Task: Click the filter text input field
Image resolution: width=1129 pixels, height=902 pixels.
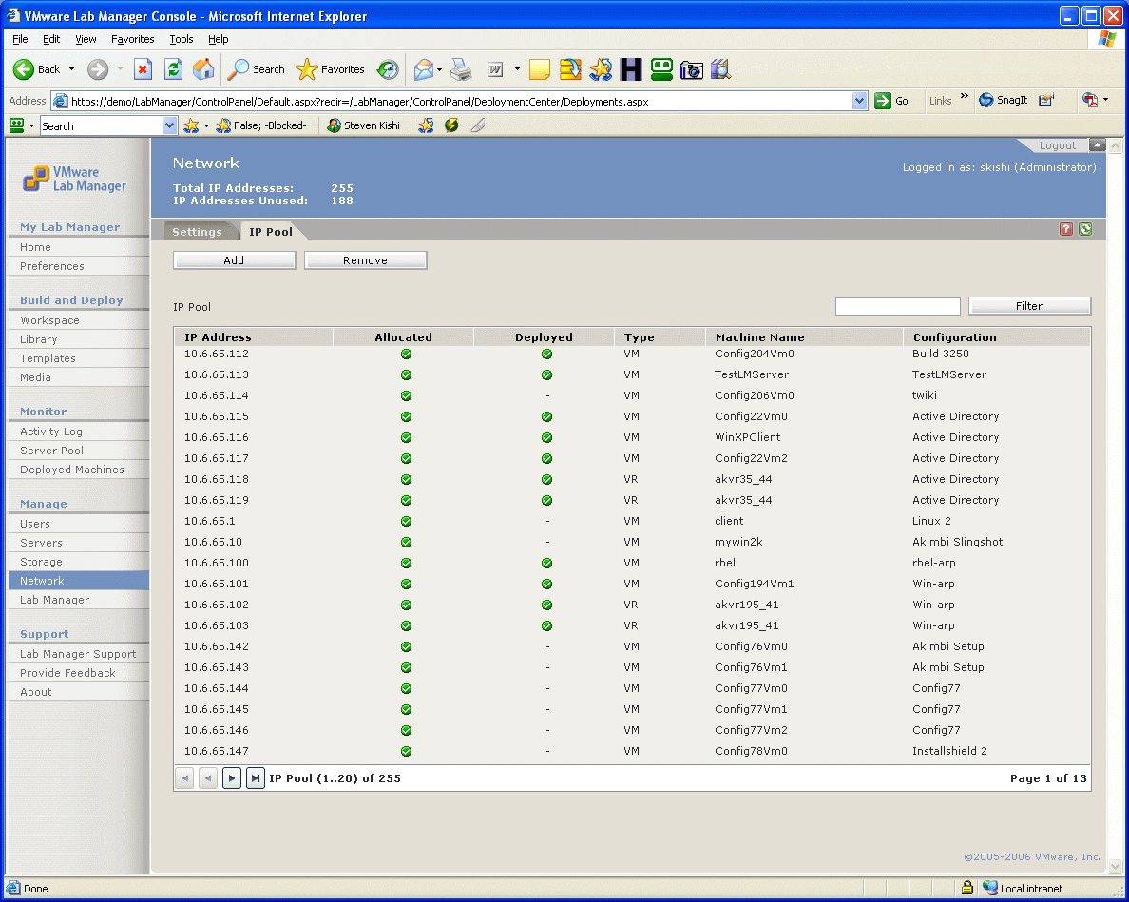Action: click(897, 307)
